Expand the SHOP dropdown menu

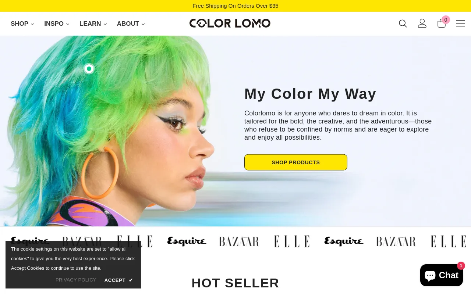pyautogui.click(x=22, y=24)
